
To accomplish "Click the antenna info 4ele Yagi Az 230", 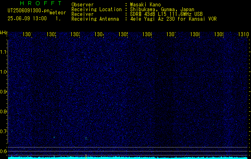I will 153,19.
